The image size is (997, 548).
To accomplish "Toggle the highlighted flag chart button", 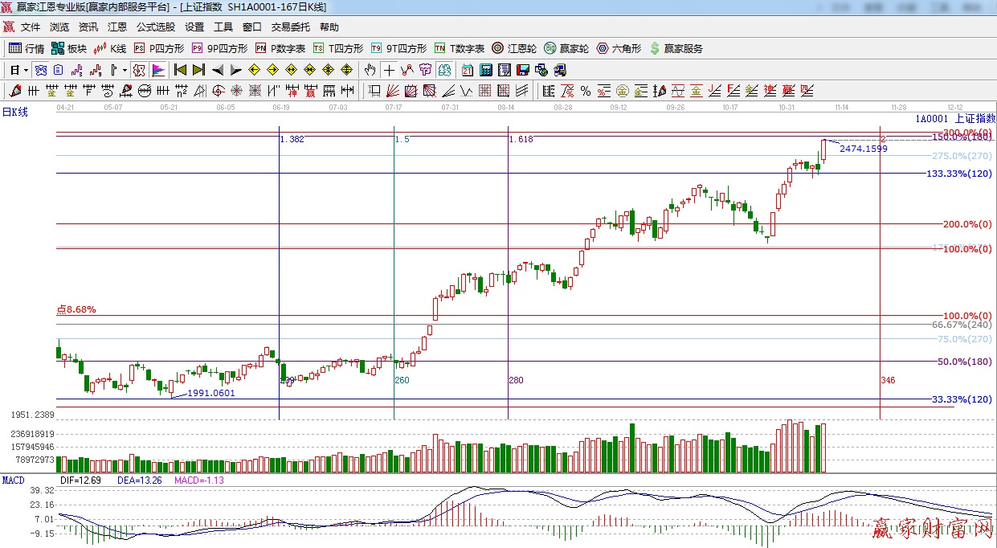I will pyautogui.click(x=157, y=70).
